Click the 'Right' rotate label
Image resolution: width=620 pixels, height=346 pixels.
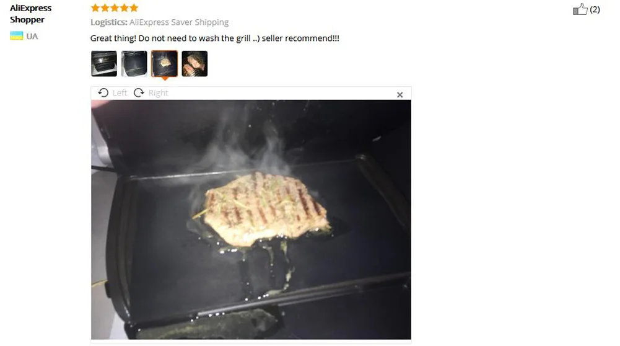pos(158,93)
